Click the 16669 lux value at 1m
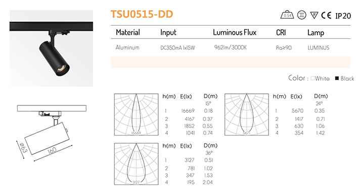The image size is (364, 194). (188, 111)
